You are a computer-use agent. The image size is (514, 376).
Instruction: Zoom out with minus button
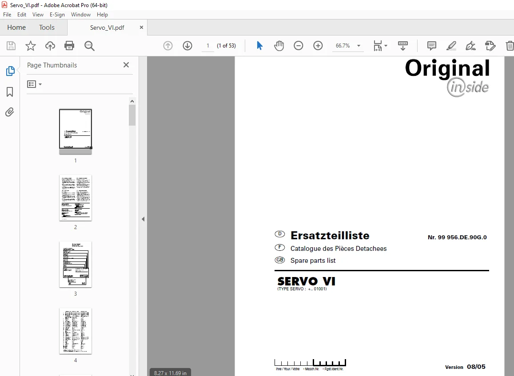click(x=298, y=46)
